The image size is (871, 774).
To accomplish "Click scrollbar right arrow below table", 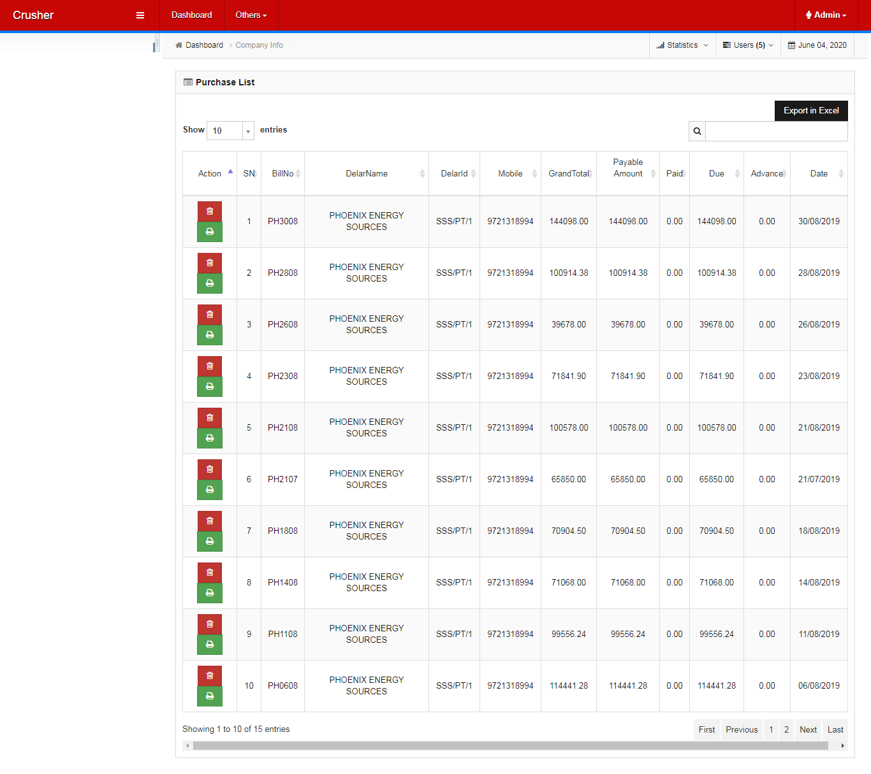I will tap(842, 746).
